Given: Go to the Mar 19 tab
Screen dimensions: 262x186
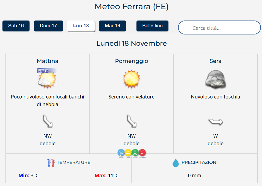Looking at the screenshot, I should click(112, 26).
